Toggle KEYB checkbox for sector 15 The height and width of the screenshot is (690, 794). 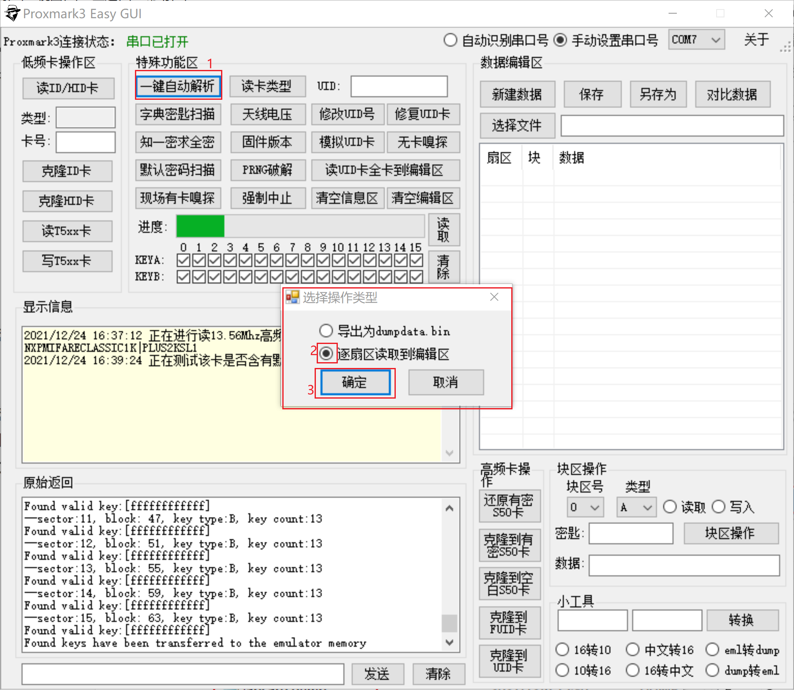coord(416,276)
